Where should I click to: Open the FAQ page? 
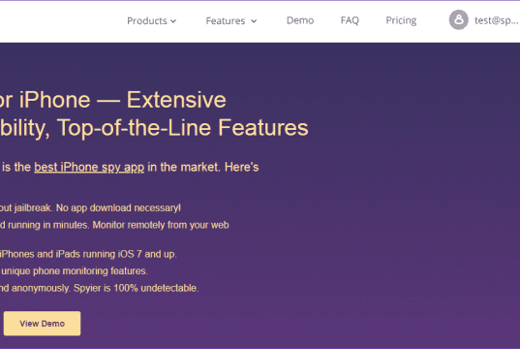(x=350, y=20)
